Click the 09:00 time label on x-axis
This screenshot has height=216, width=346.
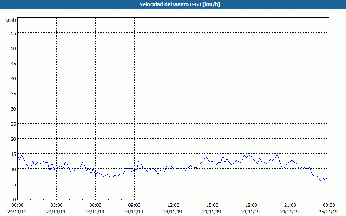[x=134, y=206]
